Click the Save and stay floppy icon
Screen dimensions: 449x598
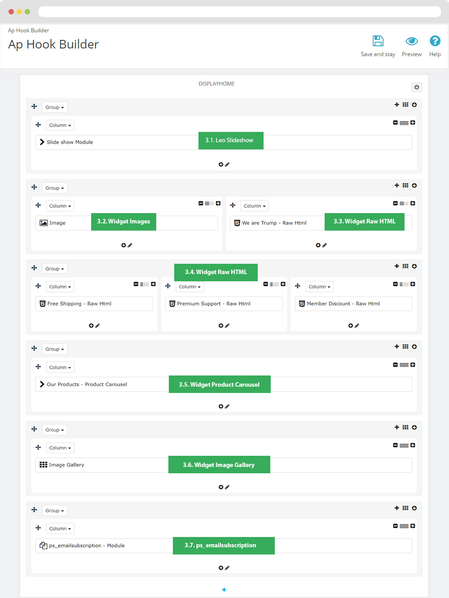378,41
